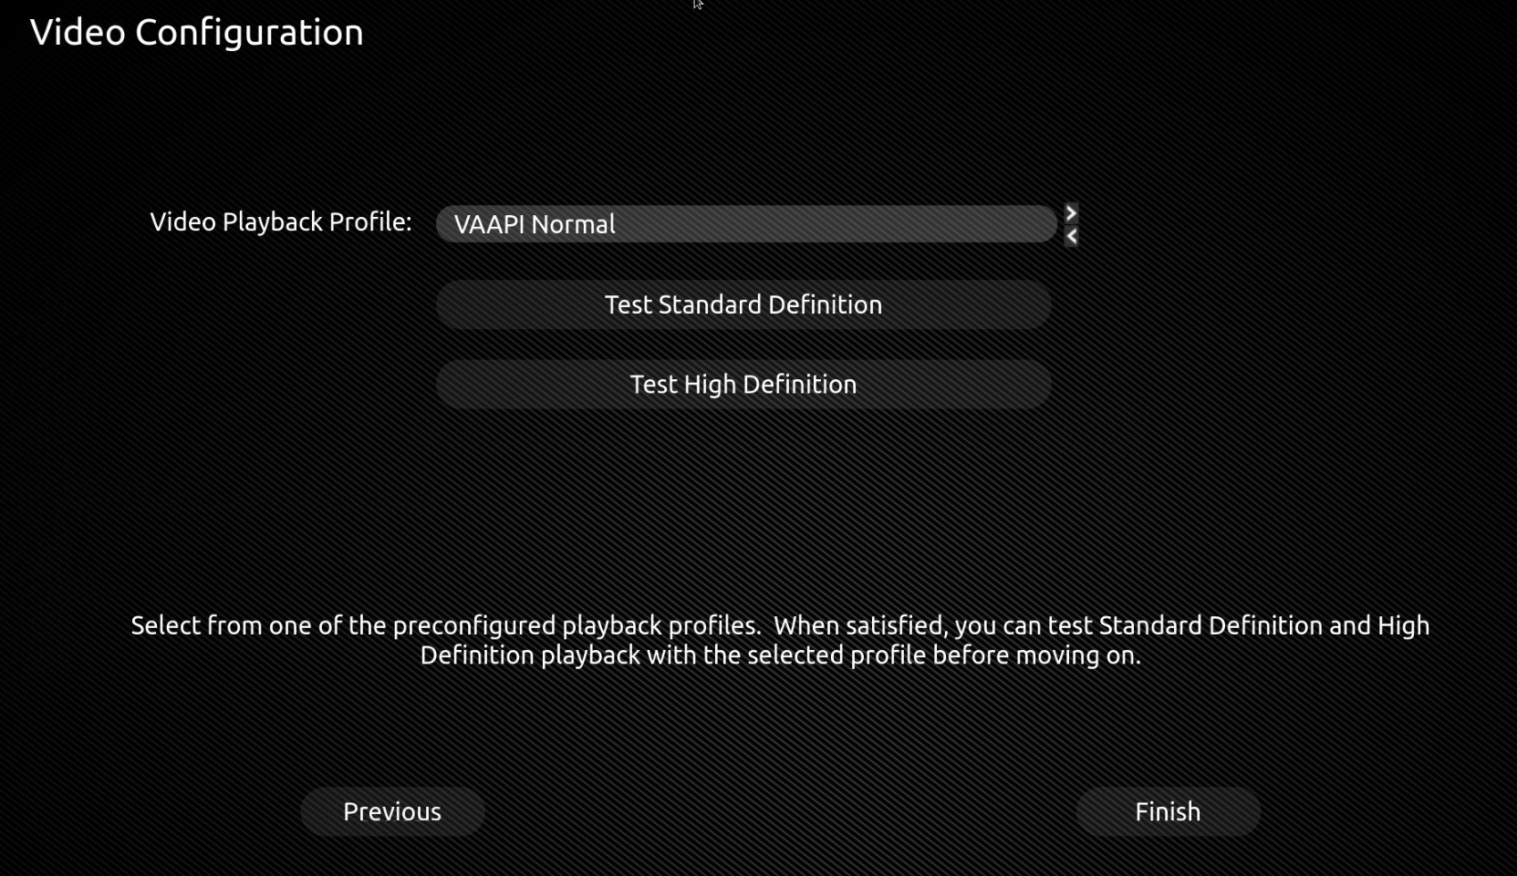
Task: Click Test Standard Definition button
Action: [x=743, y=304]
